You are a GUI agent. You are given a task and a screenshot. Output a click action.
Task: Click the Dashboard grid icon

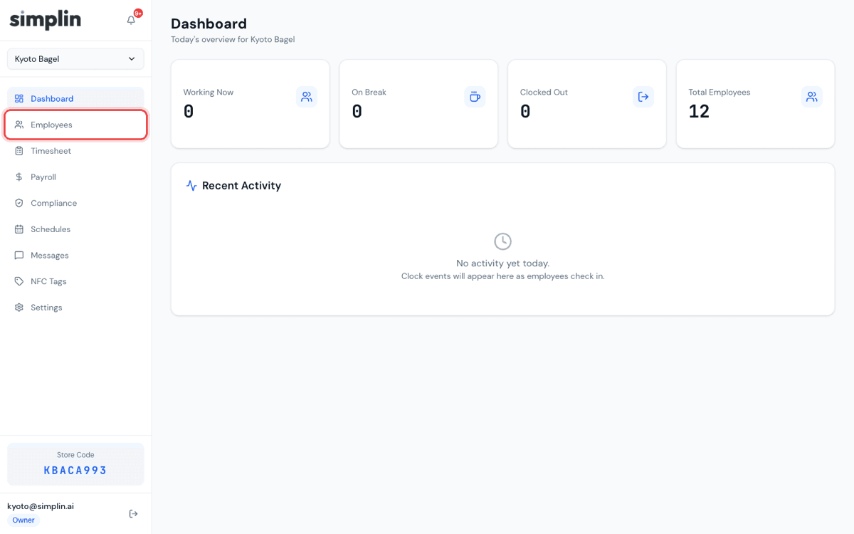click(19, 99)
